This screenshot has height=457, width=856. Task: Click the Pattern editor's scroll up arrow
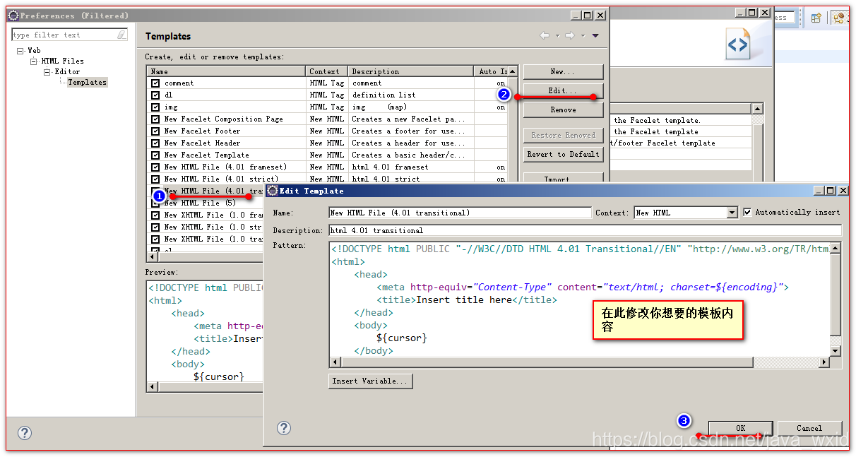(x=836, y=248)
